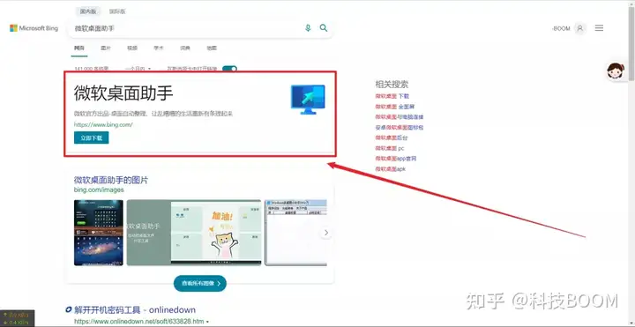This screenshot has width=635, height=327.
Task: Open the onlinedown.net soft/633828 URL
Action: [x=139, y=322]
